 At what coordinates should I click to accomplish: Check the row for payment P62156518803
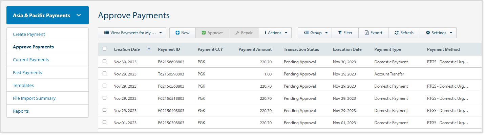point(104,98)
